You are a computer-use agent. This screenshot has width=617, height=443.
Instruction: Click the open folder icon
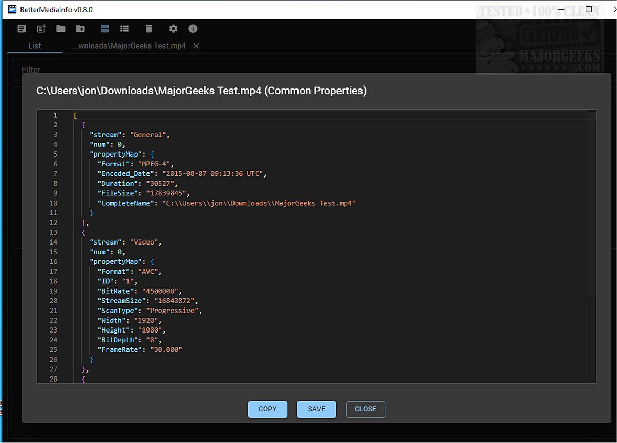(61, 29)
